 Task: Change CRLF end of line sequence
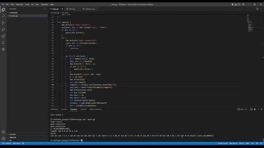(247, 143)
